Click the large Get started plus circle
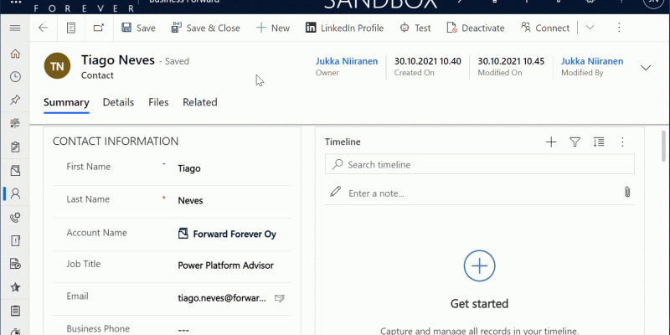 [x=479, y=265]
